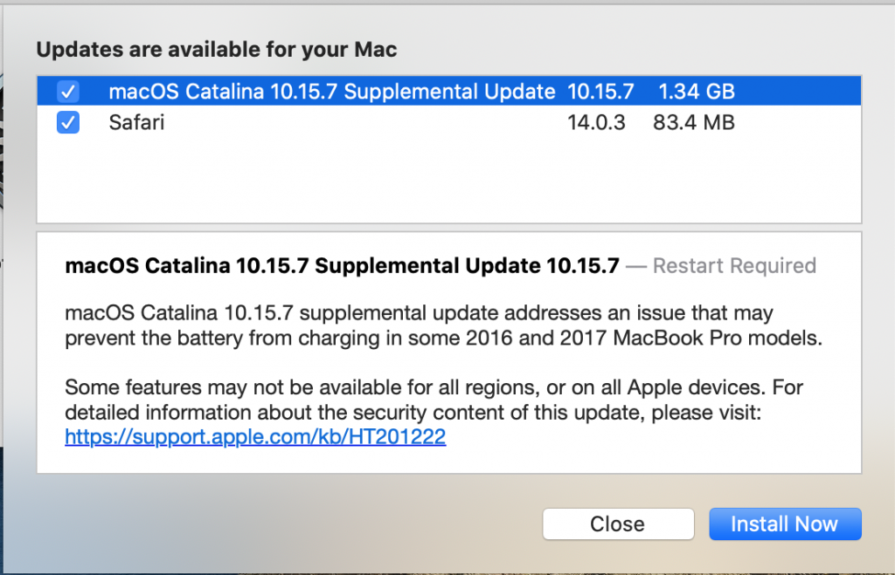Image resolution: width=895 pixels, height=575 pixels.
Task: Click the 1.34 GB size value
Action: click(x=697, y=92)
